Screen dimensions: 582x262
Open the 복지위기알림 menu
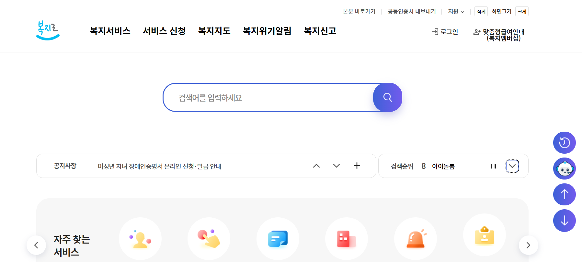point(267,31)
